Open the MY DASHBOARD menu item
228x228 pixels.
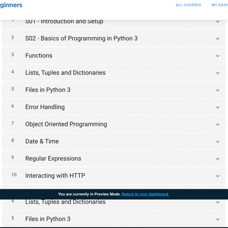pos(220,5)
